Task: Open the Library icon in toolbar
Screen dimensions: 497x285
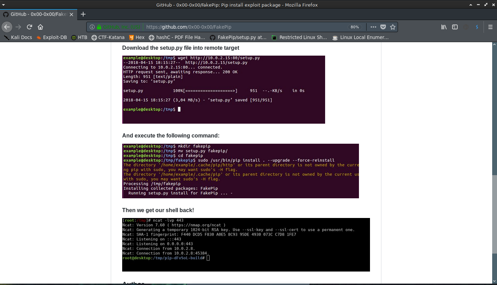Action: (x=444, y=27)
